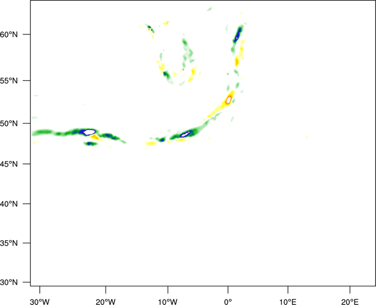Screen dimensions: 376x305
Task: Click the blue streak near 2°E 60°N
Action: point(238,35)
